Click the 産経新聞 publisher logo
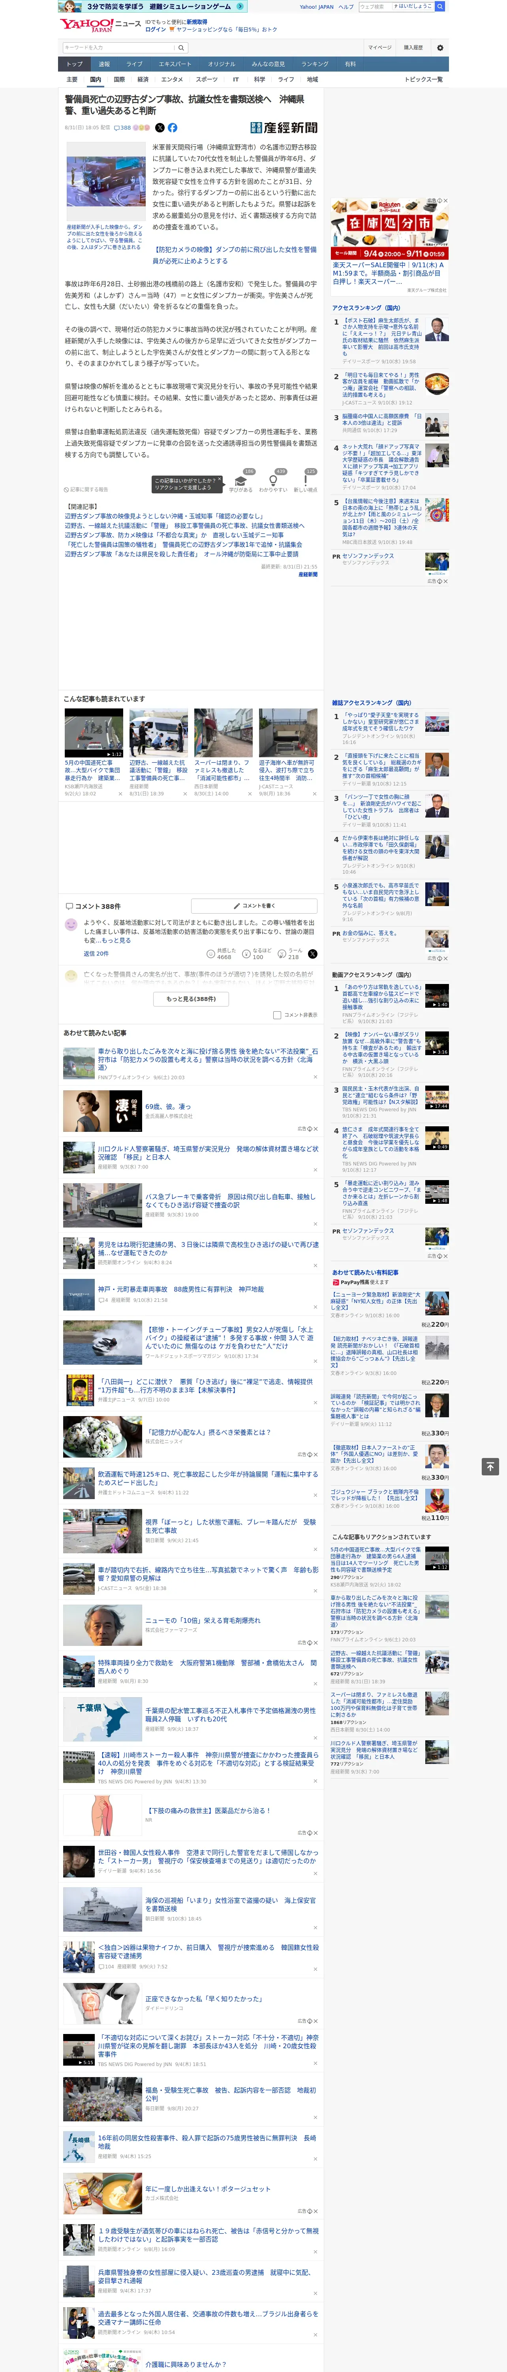 (284, 128)
